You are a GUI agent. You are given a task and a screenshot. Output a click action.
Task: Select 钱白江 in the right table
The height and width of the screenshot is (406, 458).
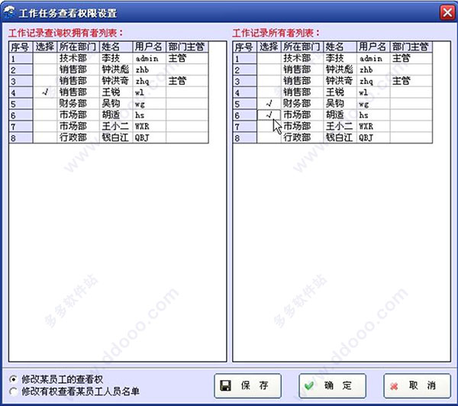tap(340, 137)
